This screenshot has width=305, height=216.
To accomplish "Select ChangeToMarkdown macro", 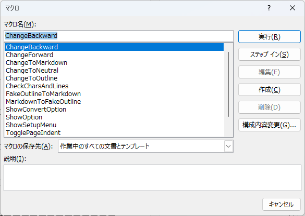I will tap(114, 63).
